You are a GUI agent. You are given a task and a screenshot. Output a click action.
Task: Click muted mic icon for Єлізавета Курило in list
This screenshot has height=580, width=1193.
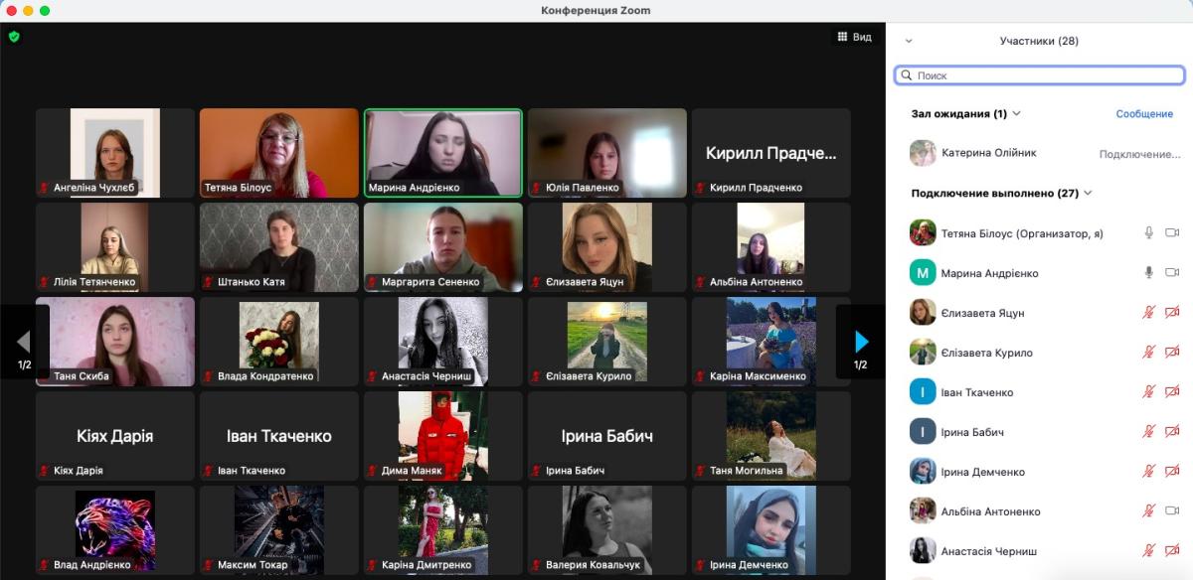click(x=1149, y=353)
